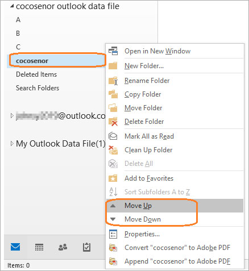The height and width of the screenshot is (271, 249).
Task: Open Search Folders
Action: tap(38, 88)
